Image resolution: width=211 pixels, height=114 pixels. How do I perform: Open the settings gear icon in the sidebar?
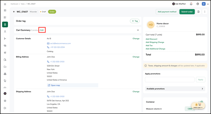click(x=5, y=101)
